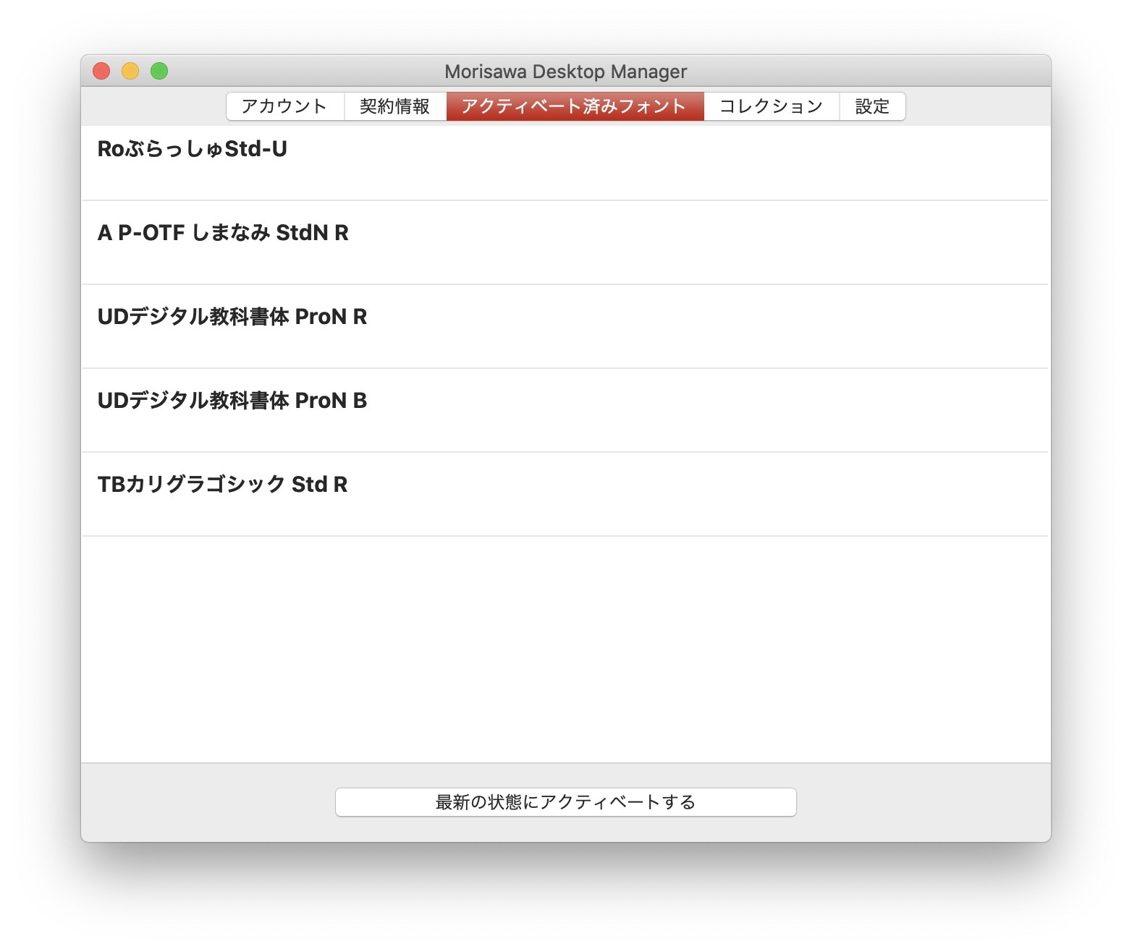The height and width of the screenshot is (949, 1132).
Task: Open the 設定 tab
Action: 871,106
